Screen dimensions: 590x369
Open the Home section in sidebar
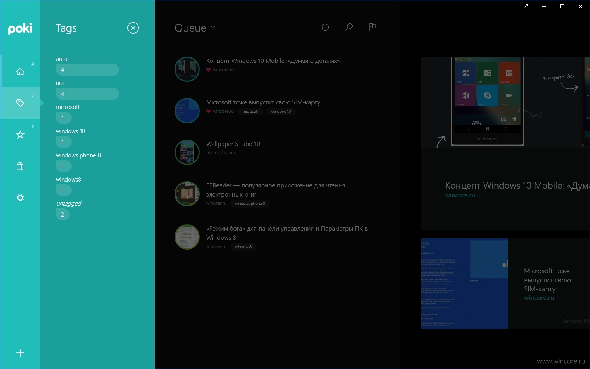pos(20,71)
